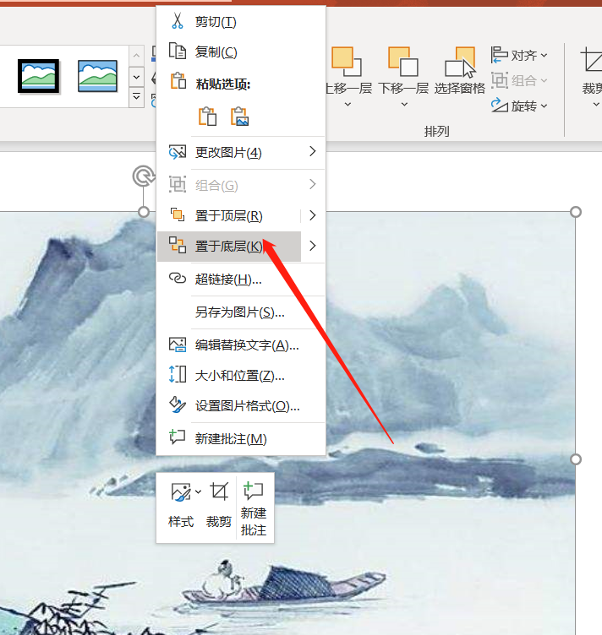Select 置于顶层(R) menu item
Viewport: 602px width, 635px height.
click(228, 216)
